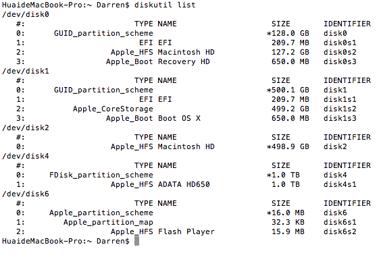Click the /dev/disk2 header line

click(x=26, y=128)
